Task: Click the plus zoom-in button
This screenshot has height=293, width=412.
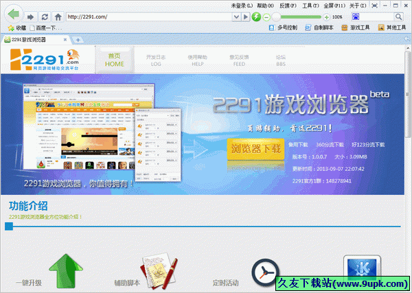Action: pos(326,17)
